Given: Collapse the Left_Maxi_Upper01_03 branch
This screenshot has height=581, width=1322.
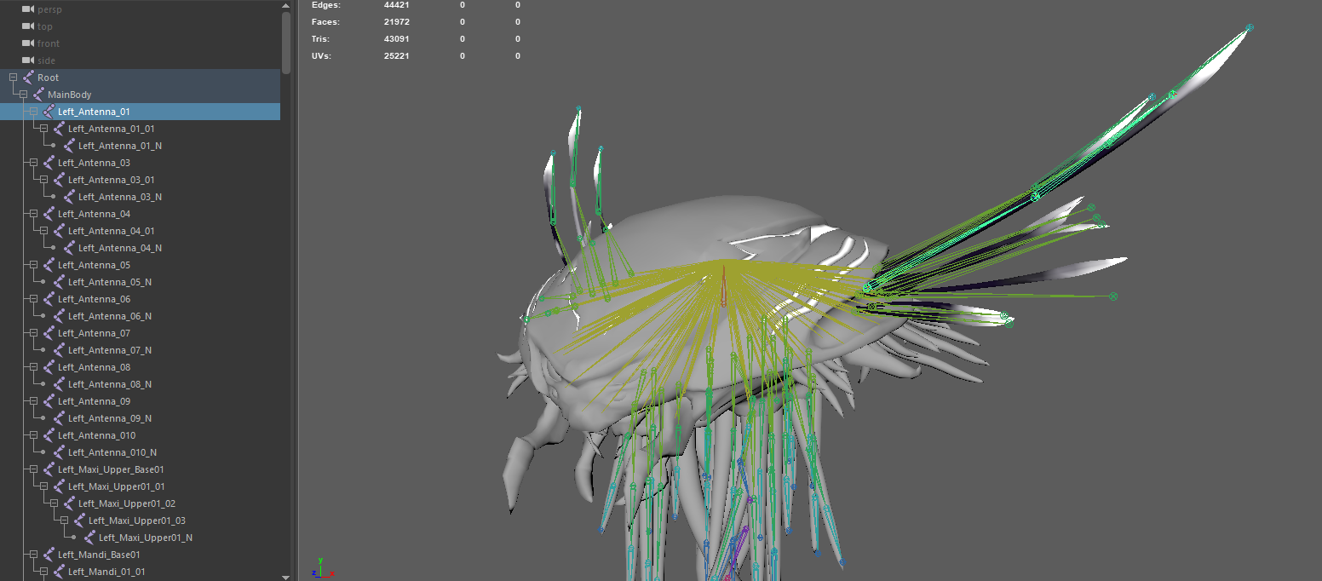Looking at the screenshot, I should coord(64,521).
